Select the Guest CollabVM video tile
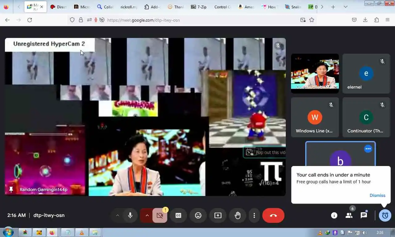Viewport: 395px width, 237px height. [x=315, y=73]
